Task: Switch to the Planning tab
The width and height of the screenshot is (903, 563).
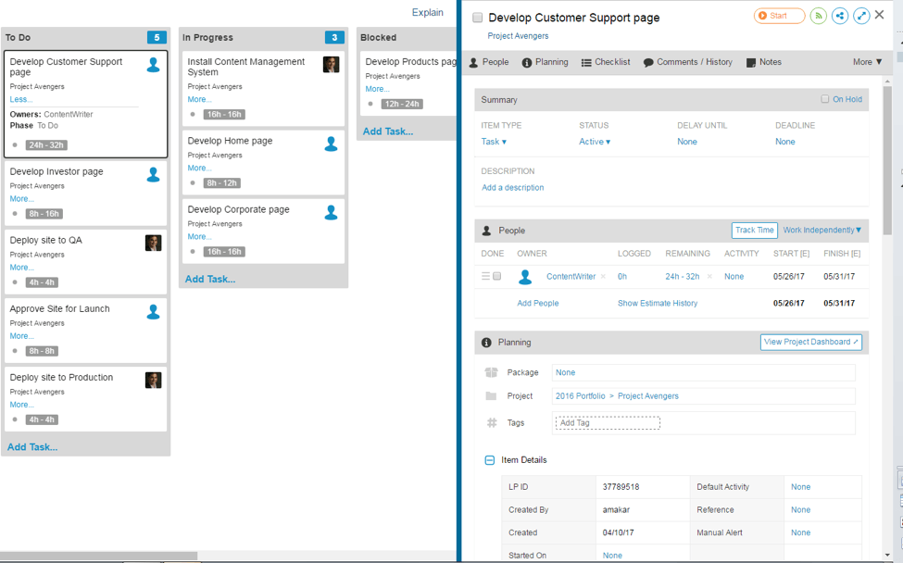Action: tap(545, 62)
